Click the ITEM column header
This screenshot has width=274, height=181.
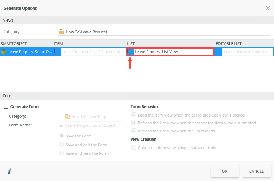tap(58, 44)
